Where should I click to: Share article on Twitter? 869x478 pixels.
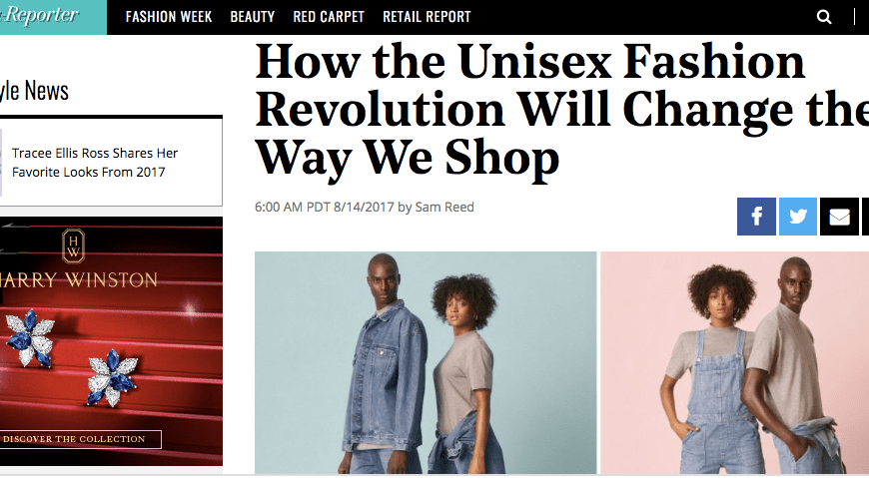pos(798,217)
